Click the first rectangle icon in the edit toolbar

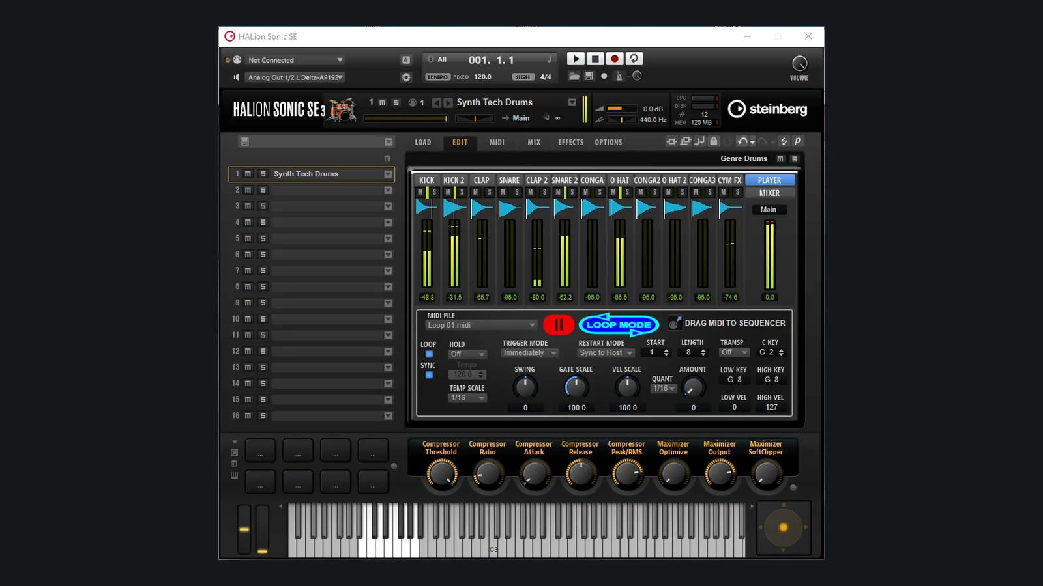click(x=672, y=141)
